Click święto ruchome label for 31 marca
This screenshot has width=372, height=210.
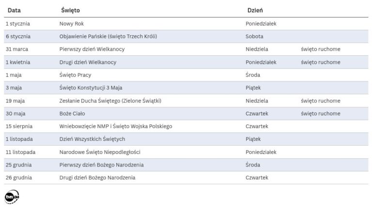click(x=320, y=49)
